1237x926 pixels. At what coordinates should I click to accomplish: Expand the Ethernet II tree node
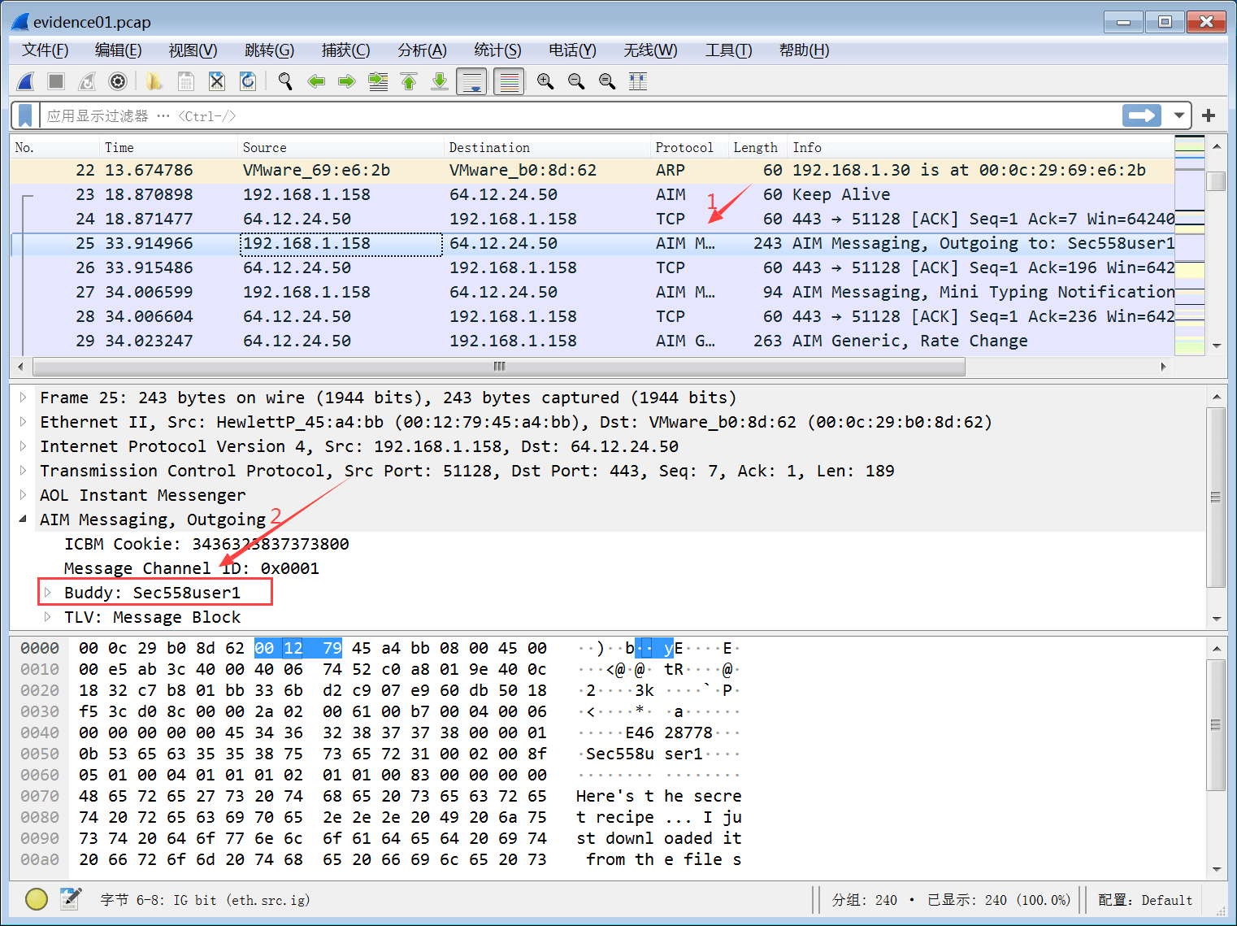point(24,422)
